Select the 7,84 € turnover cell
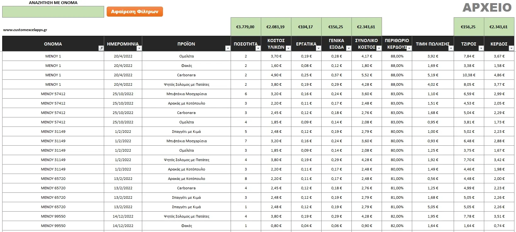This screenshot has height=232, width=516. coord(469,56)
